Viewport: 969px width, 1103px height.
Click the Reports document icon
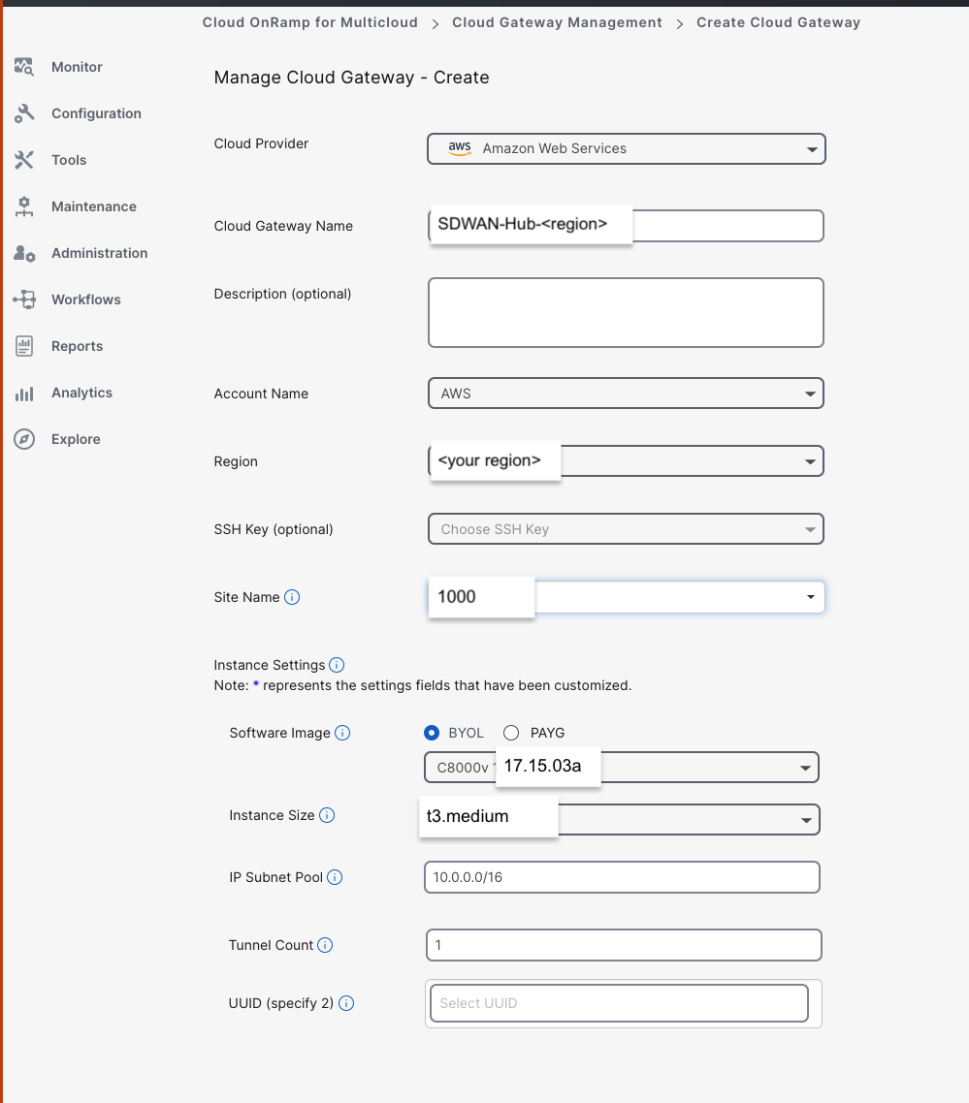click(24, 346)
